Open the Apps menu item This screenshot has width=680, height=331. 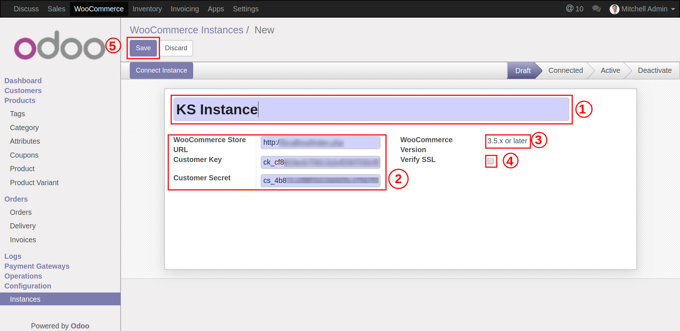[216, 9]
